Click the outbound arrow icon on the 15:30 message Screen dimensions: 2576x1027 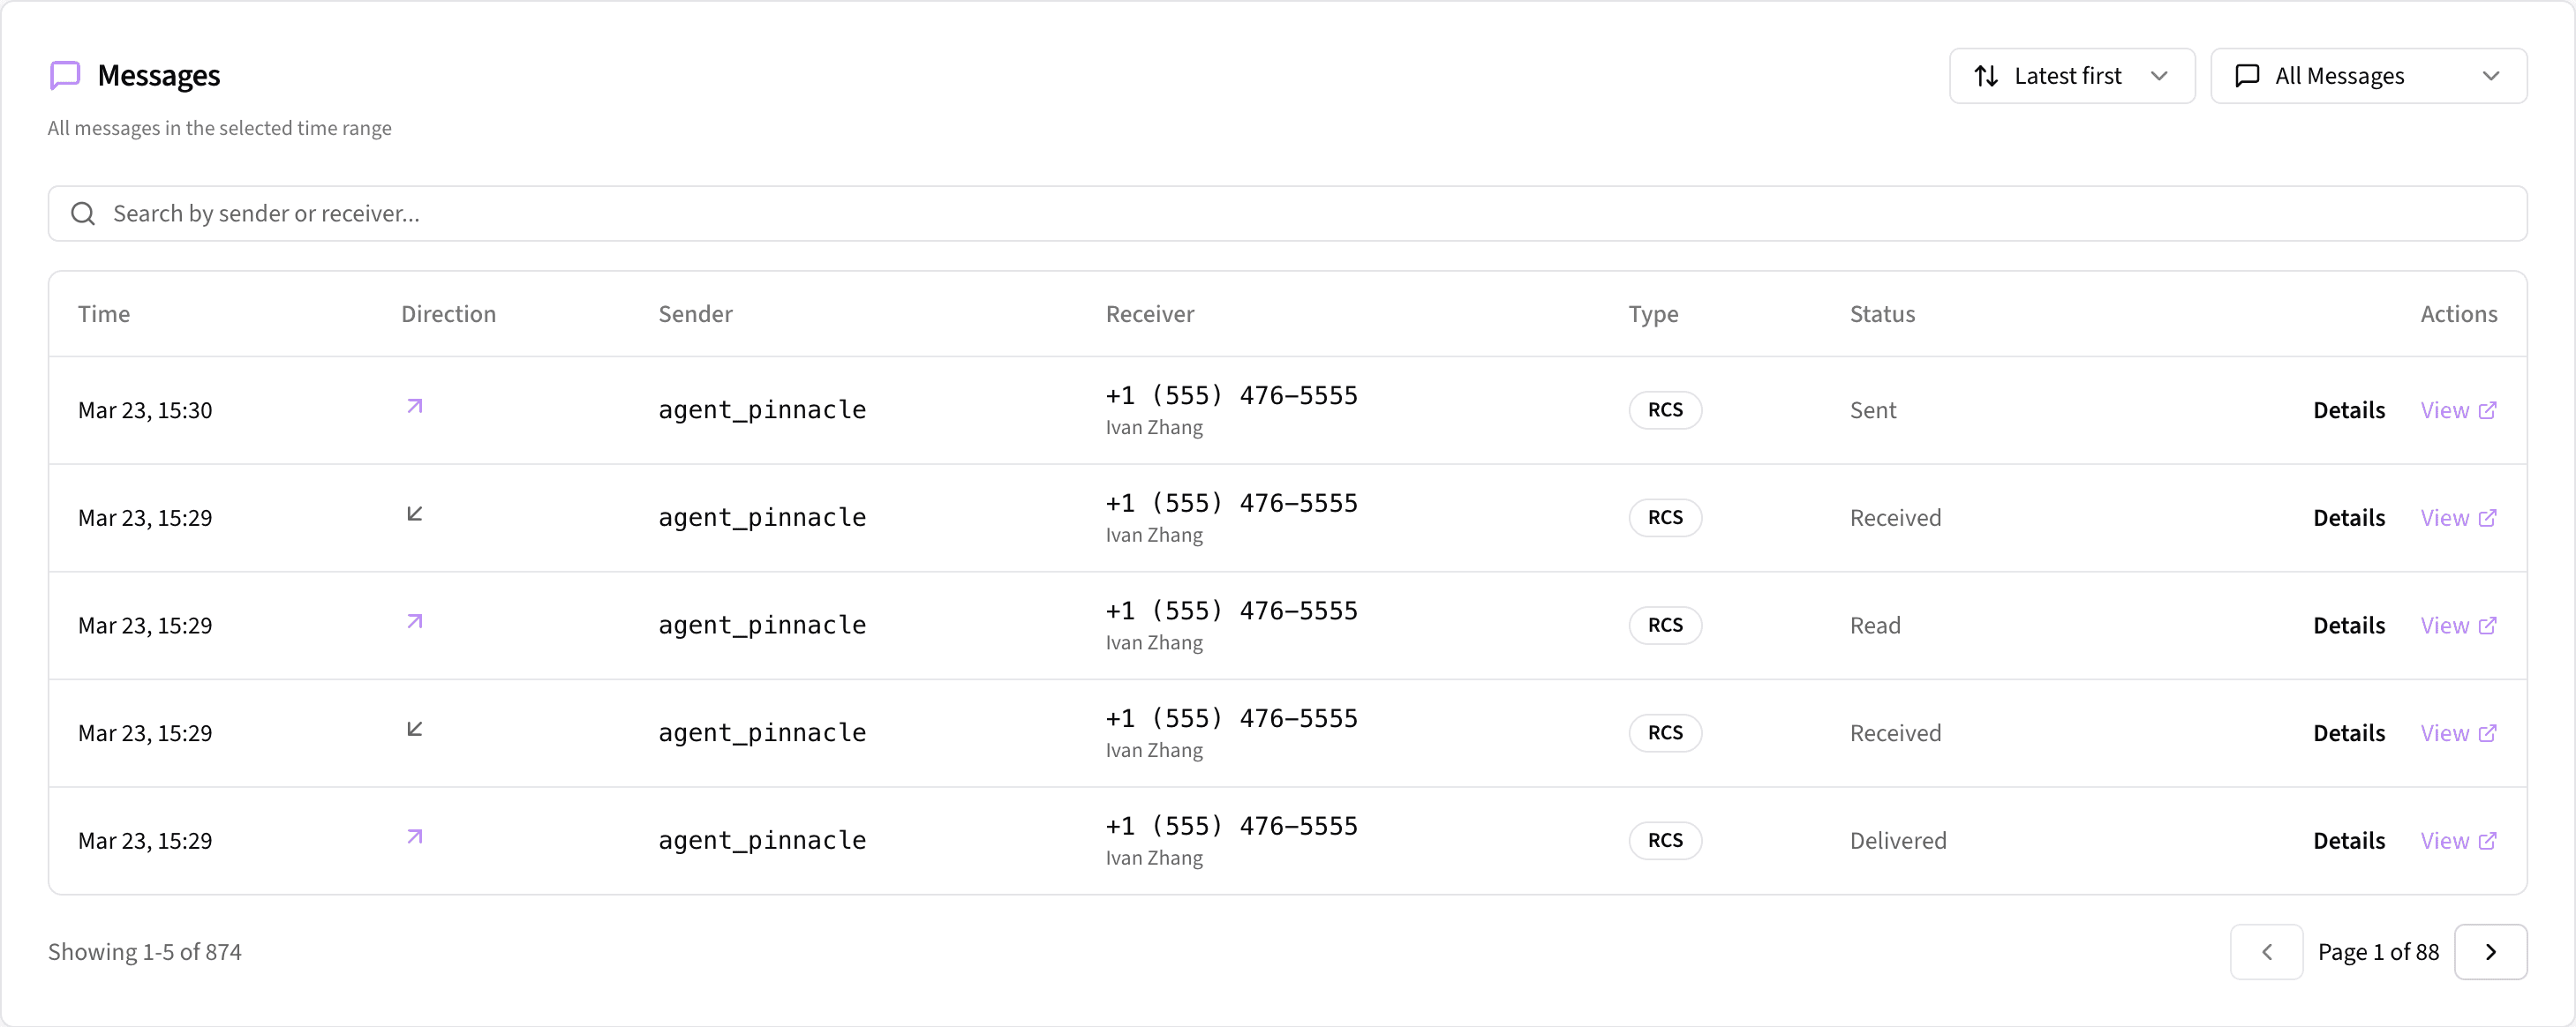[415, 406]
